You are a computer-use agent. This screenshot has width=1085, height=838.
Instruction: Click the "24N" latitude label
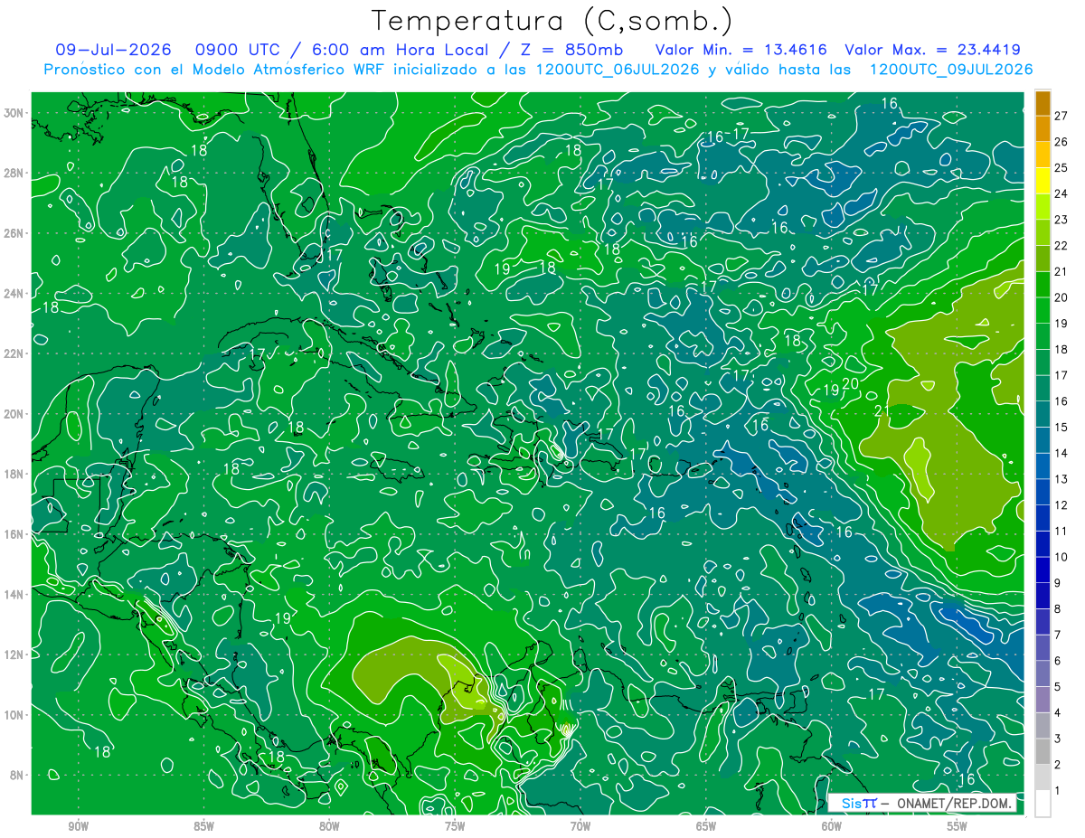[x=14, y=294]
